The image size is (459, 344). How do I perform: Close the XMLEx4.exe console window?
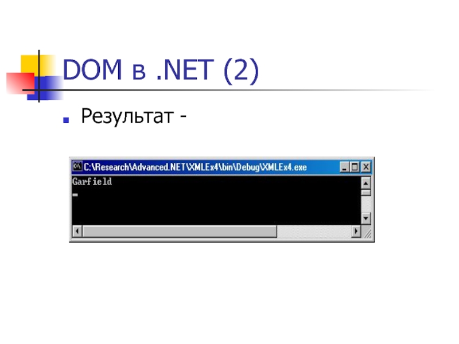tap(366, 167)
